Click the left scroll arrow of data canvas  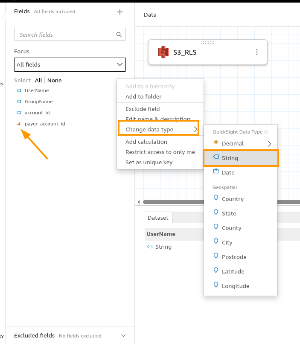pos(138,202)
